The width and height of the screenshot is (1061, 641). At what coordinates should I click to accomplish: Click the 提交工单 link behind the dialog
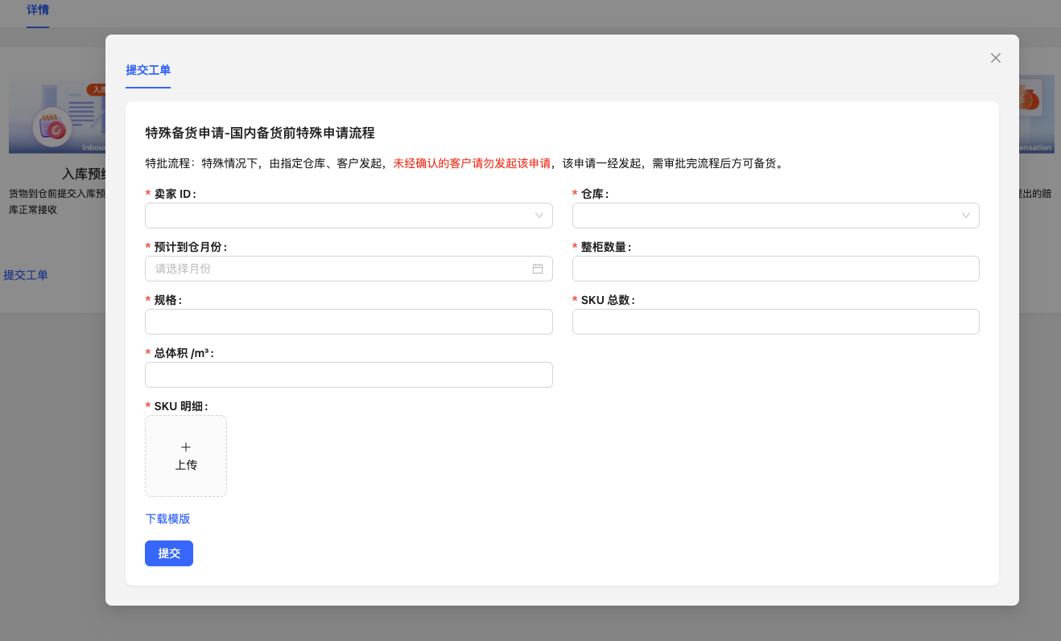(26, 275)
